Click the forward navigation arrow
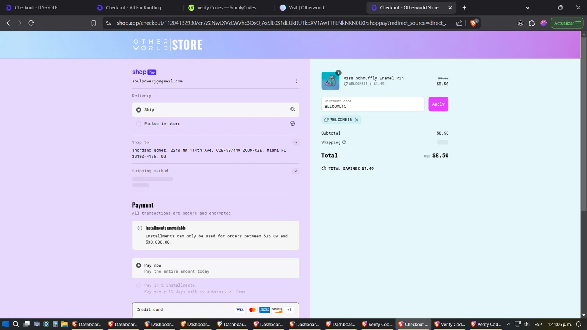587x330 pixels. click(x=20, y=23)
